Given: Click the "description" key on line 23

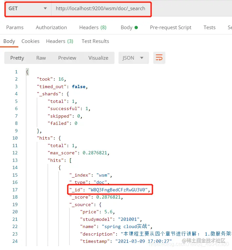Looking at the screenshot, I should 97,234.
